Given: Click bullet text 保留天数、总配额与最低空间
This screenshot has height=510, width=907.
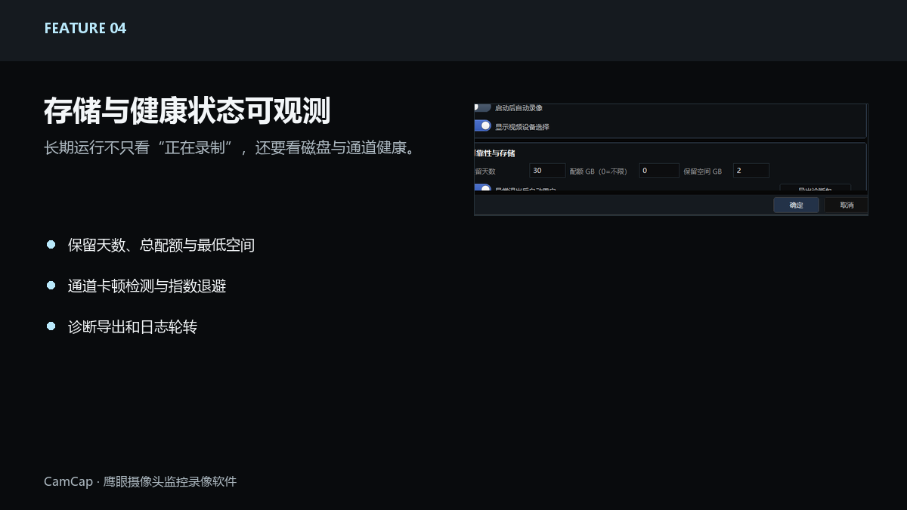Looking at the screenshot, I should (161, 245).
